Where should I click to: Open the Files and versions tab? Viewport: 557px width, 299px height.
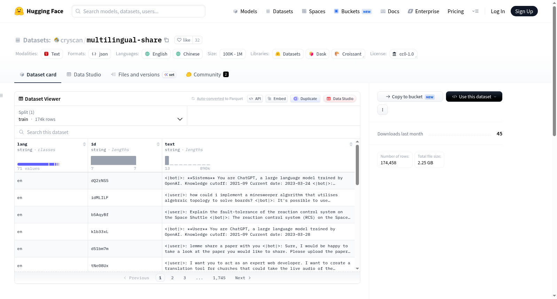(143, 75)
